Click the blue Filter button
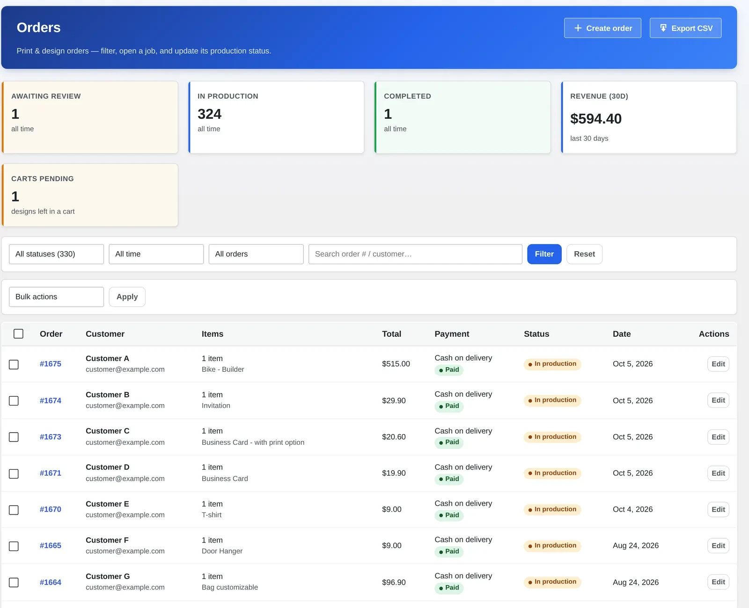Viewport: 749px width, 608px height. click(544, 254)
